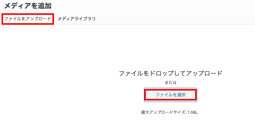Viewport: 255px width, 136px height.
Task: Click the large upload instruction heading
Action: [x=171, y=73]
